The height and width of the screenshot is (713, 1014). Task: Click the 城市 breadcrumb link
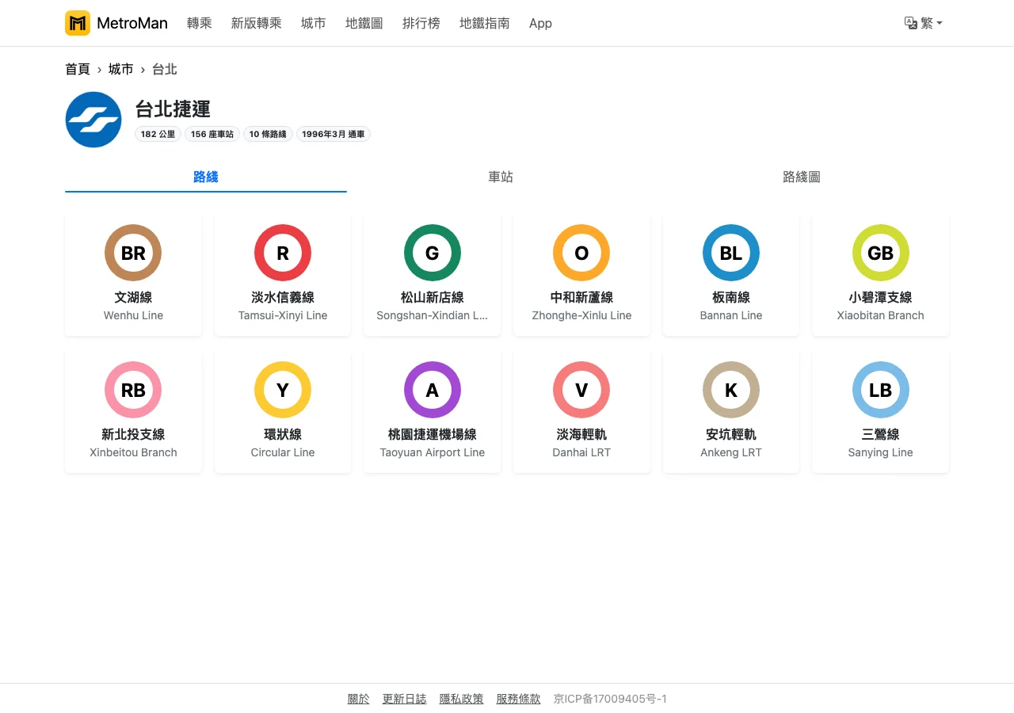click(121, 69)
